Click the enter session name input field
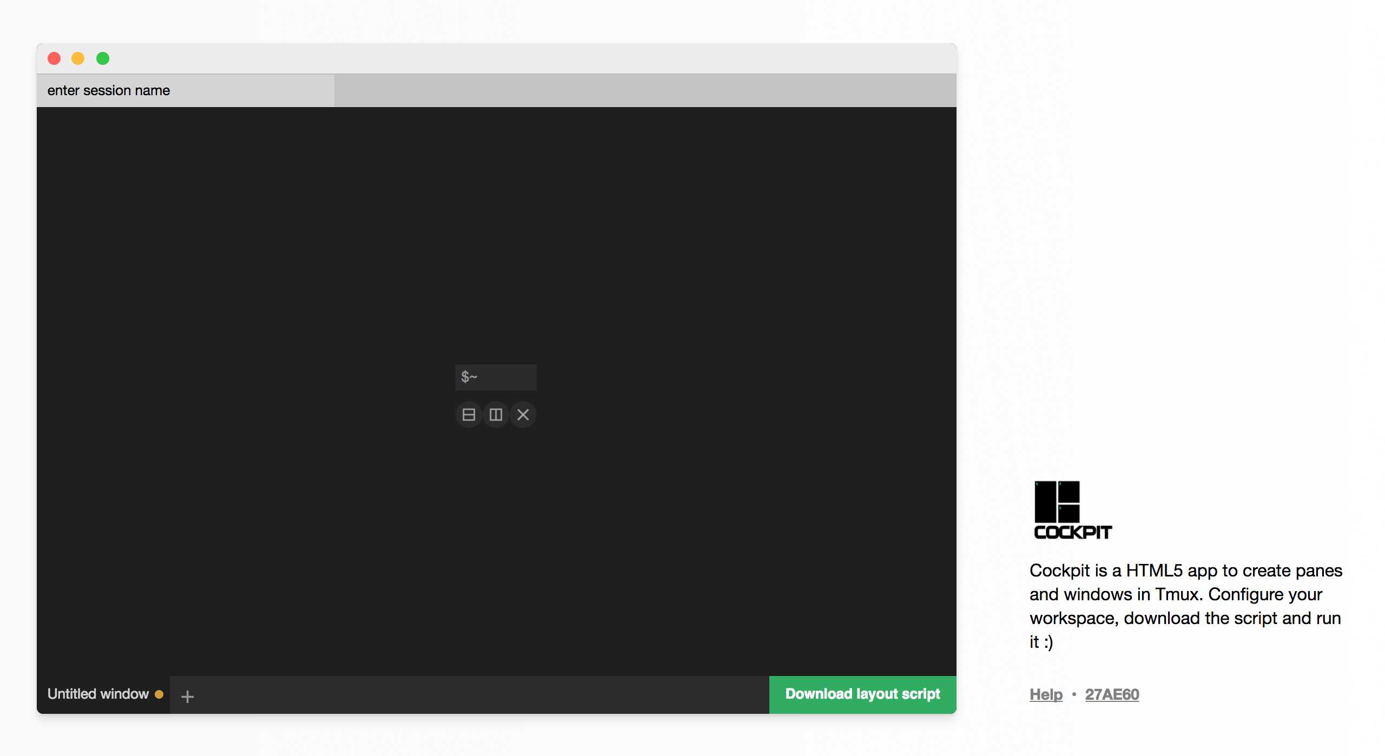Screen dimensions: 1385x756 coord(183,89)
